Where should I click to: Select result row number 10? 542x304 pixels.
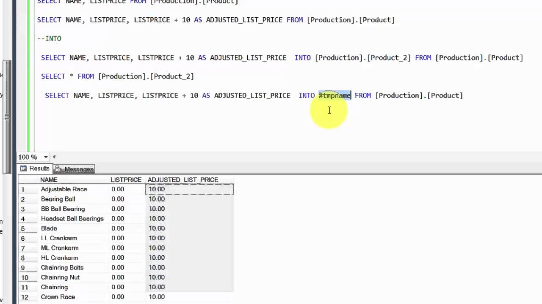click(28, 277)
